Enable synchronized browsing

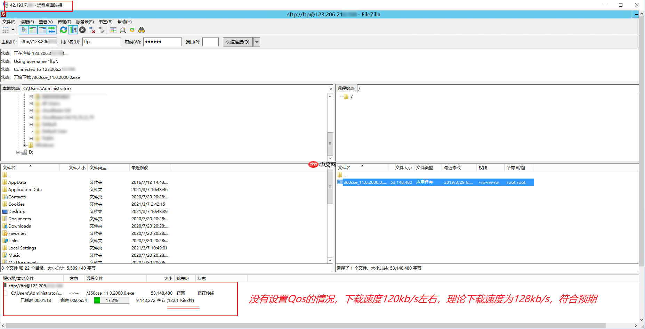pyautogui.click(x=132, y=30)
